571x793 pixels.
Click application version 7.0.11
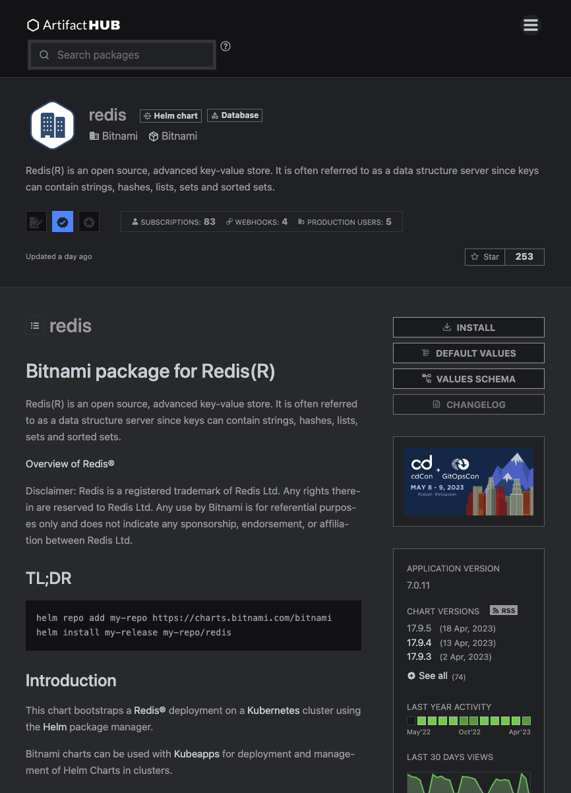419,585
